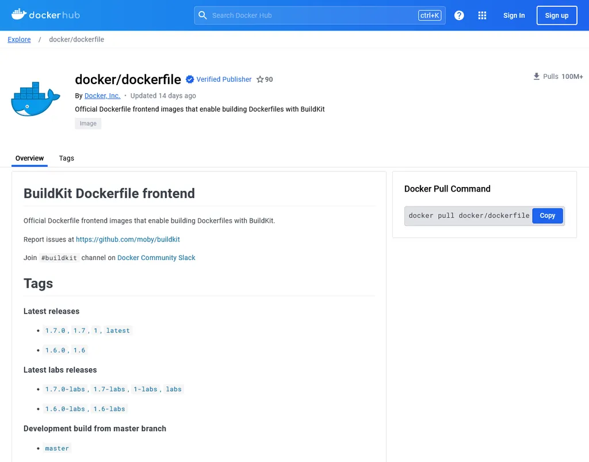This screenshot has height=462, width=589.
Task: Click the docker/dockerfile page title
Action: coord(128,79)
